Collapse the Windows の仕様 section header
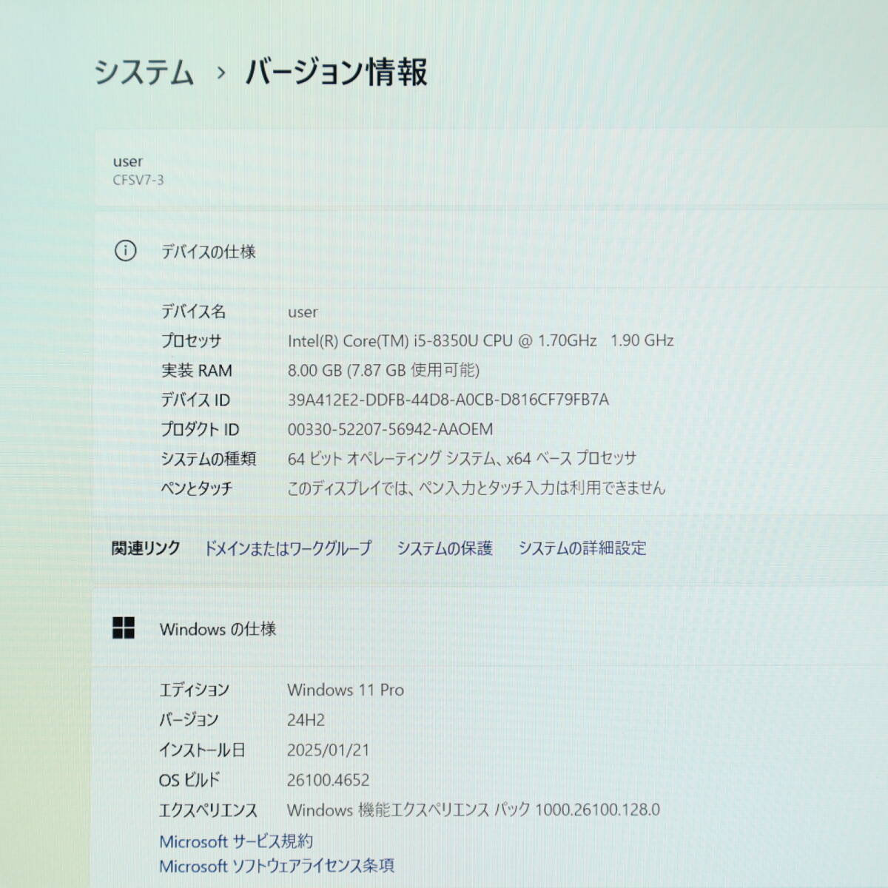The image size is (888, 888). click(491, 629)
